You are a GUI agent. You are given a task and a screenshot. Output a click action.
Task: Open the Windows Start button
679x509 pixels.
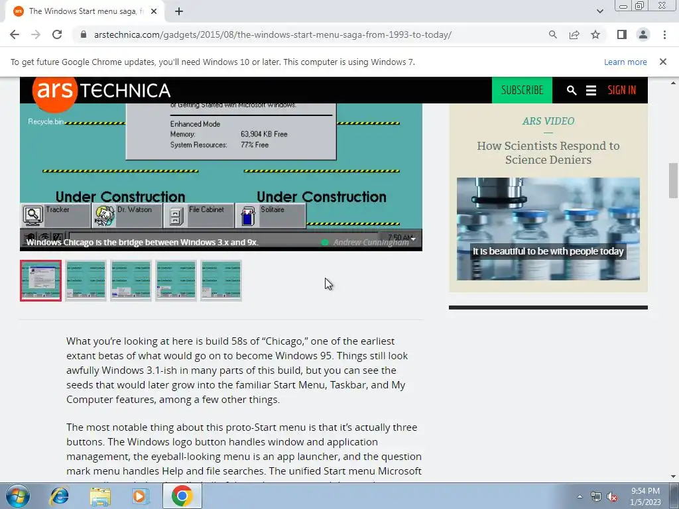point(18,496)
